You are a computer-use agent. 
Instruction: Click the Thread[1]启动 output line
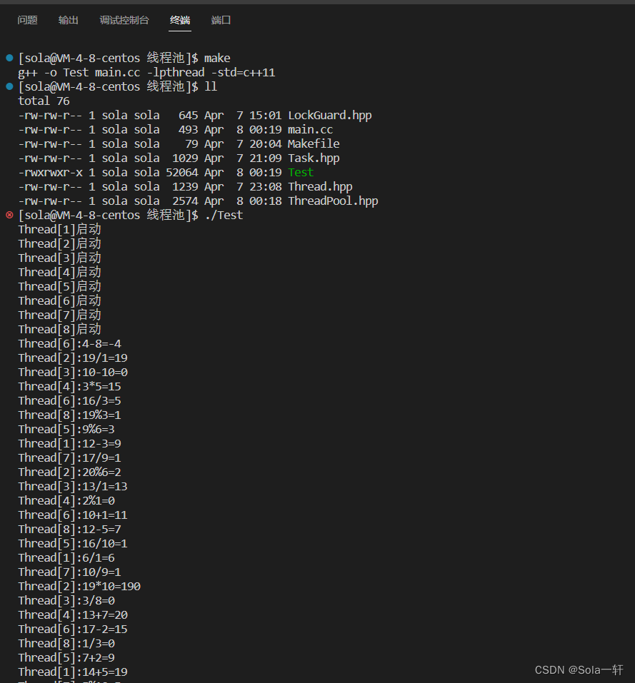click(60, 230)
